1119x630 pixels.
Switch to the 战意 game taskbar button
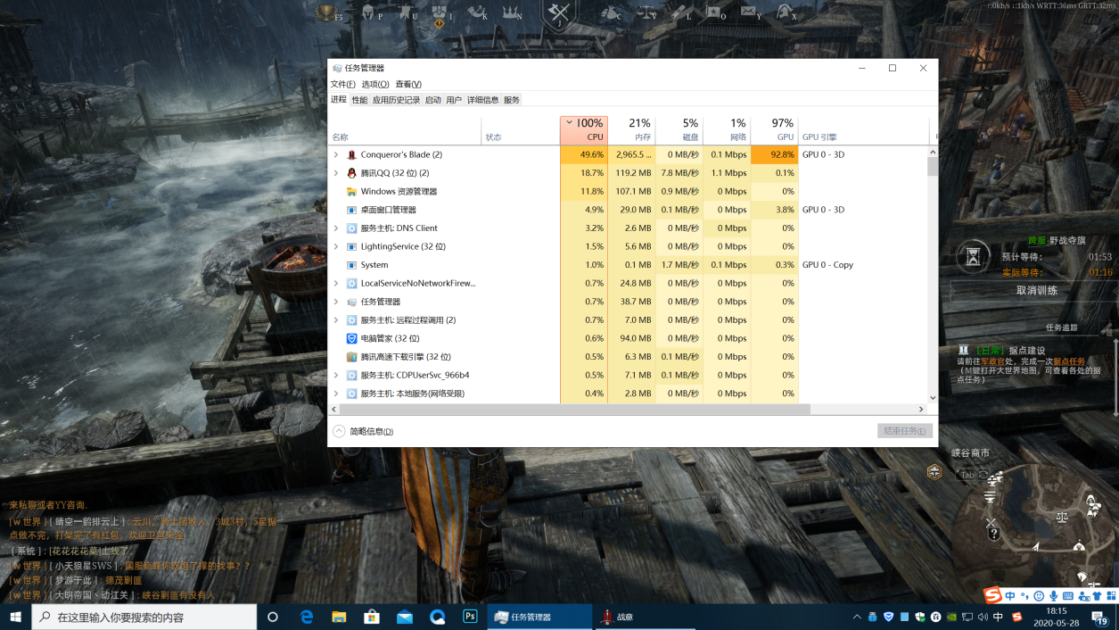pos(646,617)
